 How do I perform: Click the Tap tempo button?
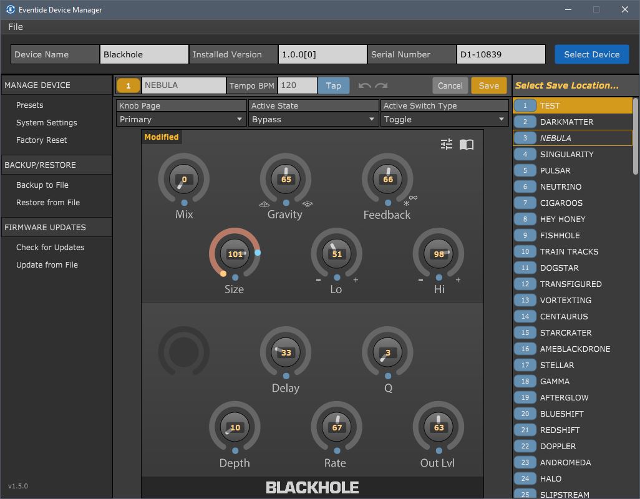pos(334,85)
